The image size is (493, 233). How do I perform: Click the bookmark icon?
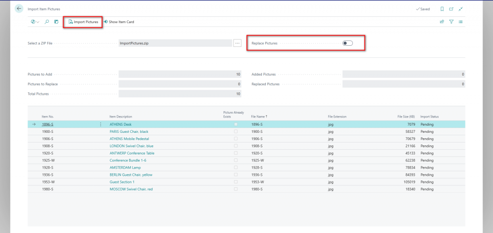click(442, 9)
